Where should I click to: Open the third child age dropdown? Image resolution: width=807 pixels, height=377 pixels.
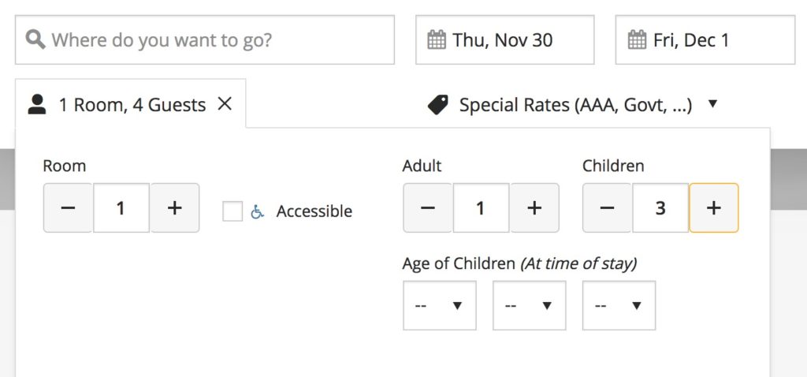(x=619, y=305)
